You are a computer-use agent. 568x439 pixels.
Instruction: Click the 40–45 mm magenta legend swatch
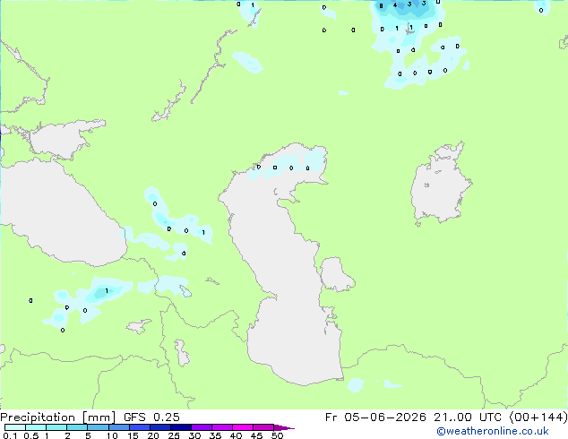pyautogui.click(x=243, y=427)
